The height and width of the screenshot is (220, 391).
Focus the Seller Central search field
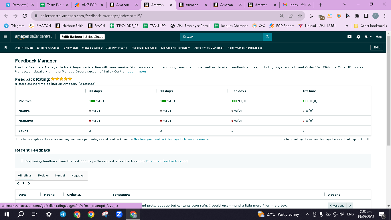[x=222, y=37]
